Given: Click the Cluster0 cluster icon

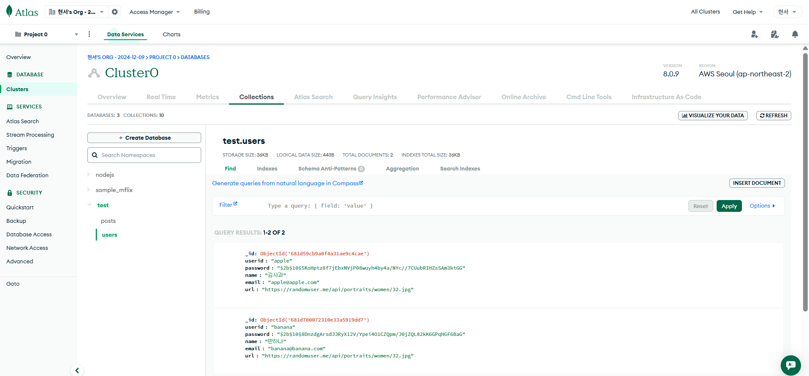Looking at the screenshot, I should pyautogui.click(x=94, y=73).
